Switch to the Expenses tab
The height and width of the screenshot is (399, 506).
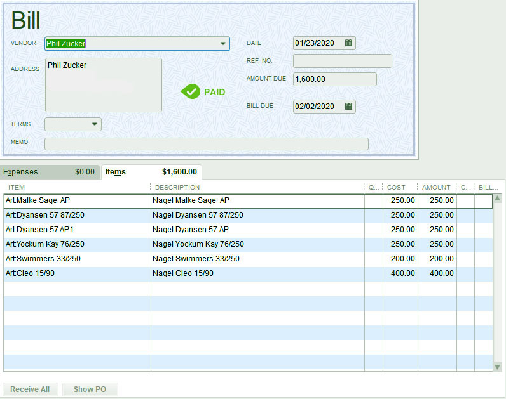pyautogui.click(x=49, y=172)
